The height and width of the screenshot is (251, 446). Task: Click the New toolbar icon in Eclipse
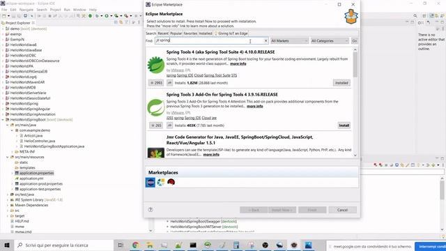click(x=4, y=16)
